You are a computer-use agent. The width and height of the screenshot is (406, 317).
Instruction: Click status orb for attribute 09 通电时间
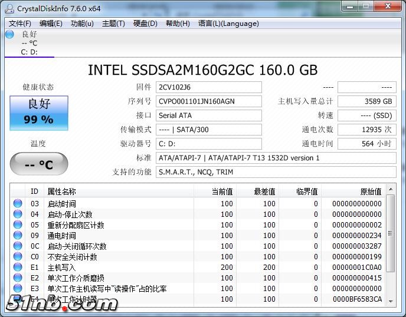tap(18, 236)
